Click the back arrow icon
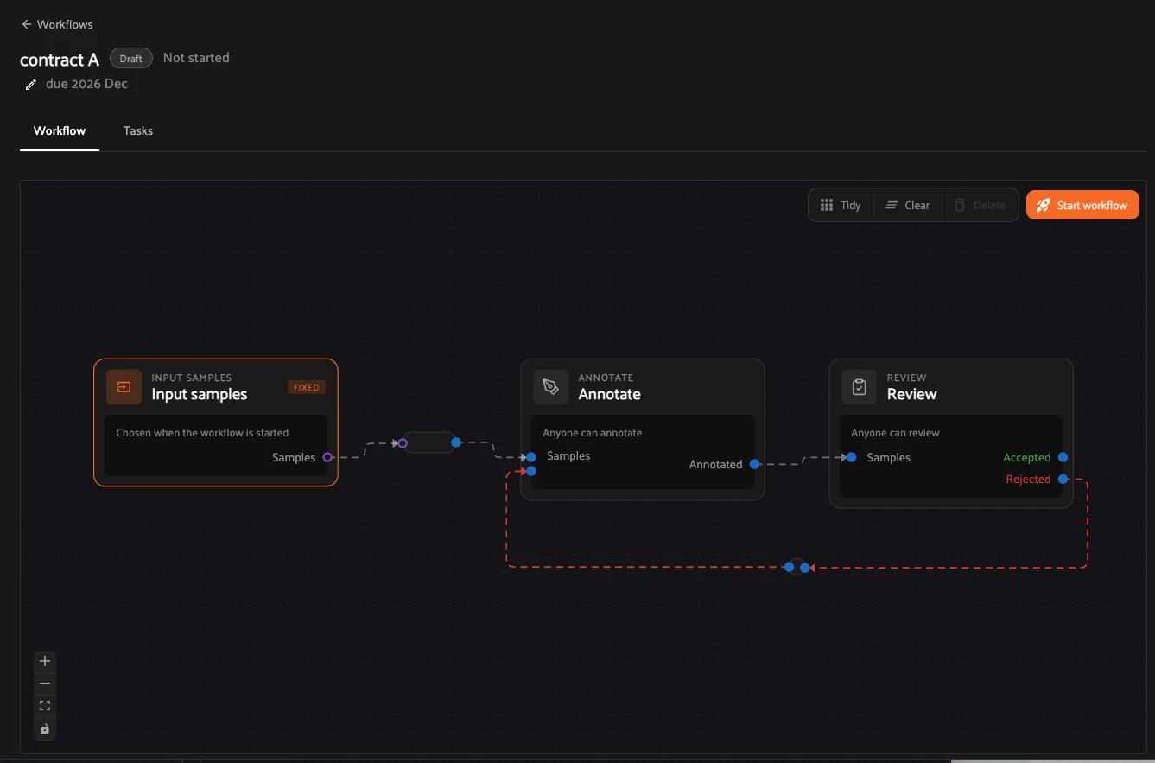This screenshot has height=763, width=1155. pyautogui.click(x=27, y=24)
